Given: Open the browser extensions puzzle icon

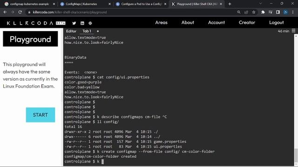Looking at the screenshot, I should [x=263, y=12].
